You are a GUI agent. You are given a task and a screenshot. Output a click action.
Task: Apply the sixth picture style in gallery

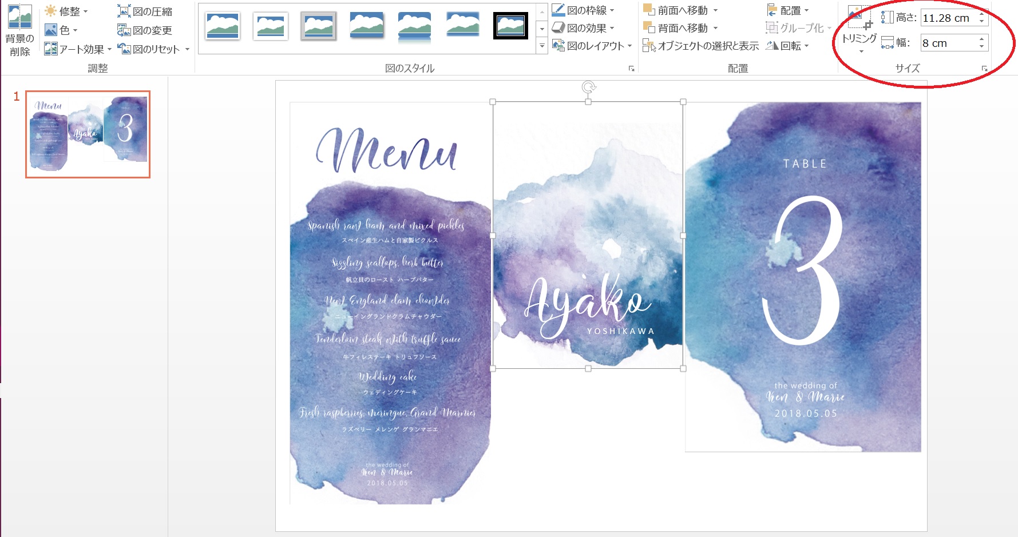pyautogui.click(x=462, y=25)
